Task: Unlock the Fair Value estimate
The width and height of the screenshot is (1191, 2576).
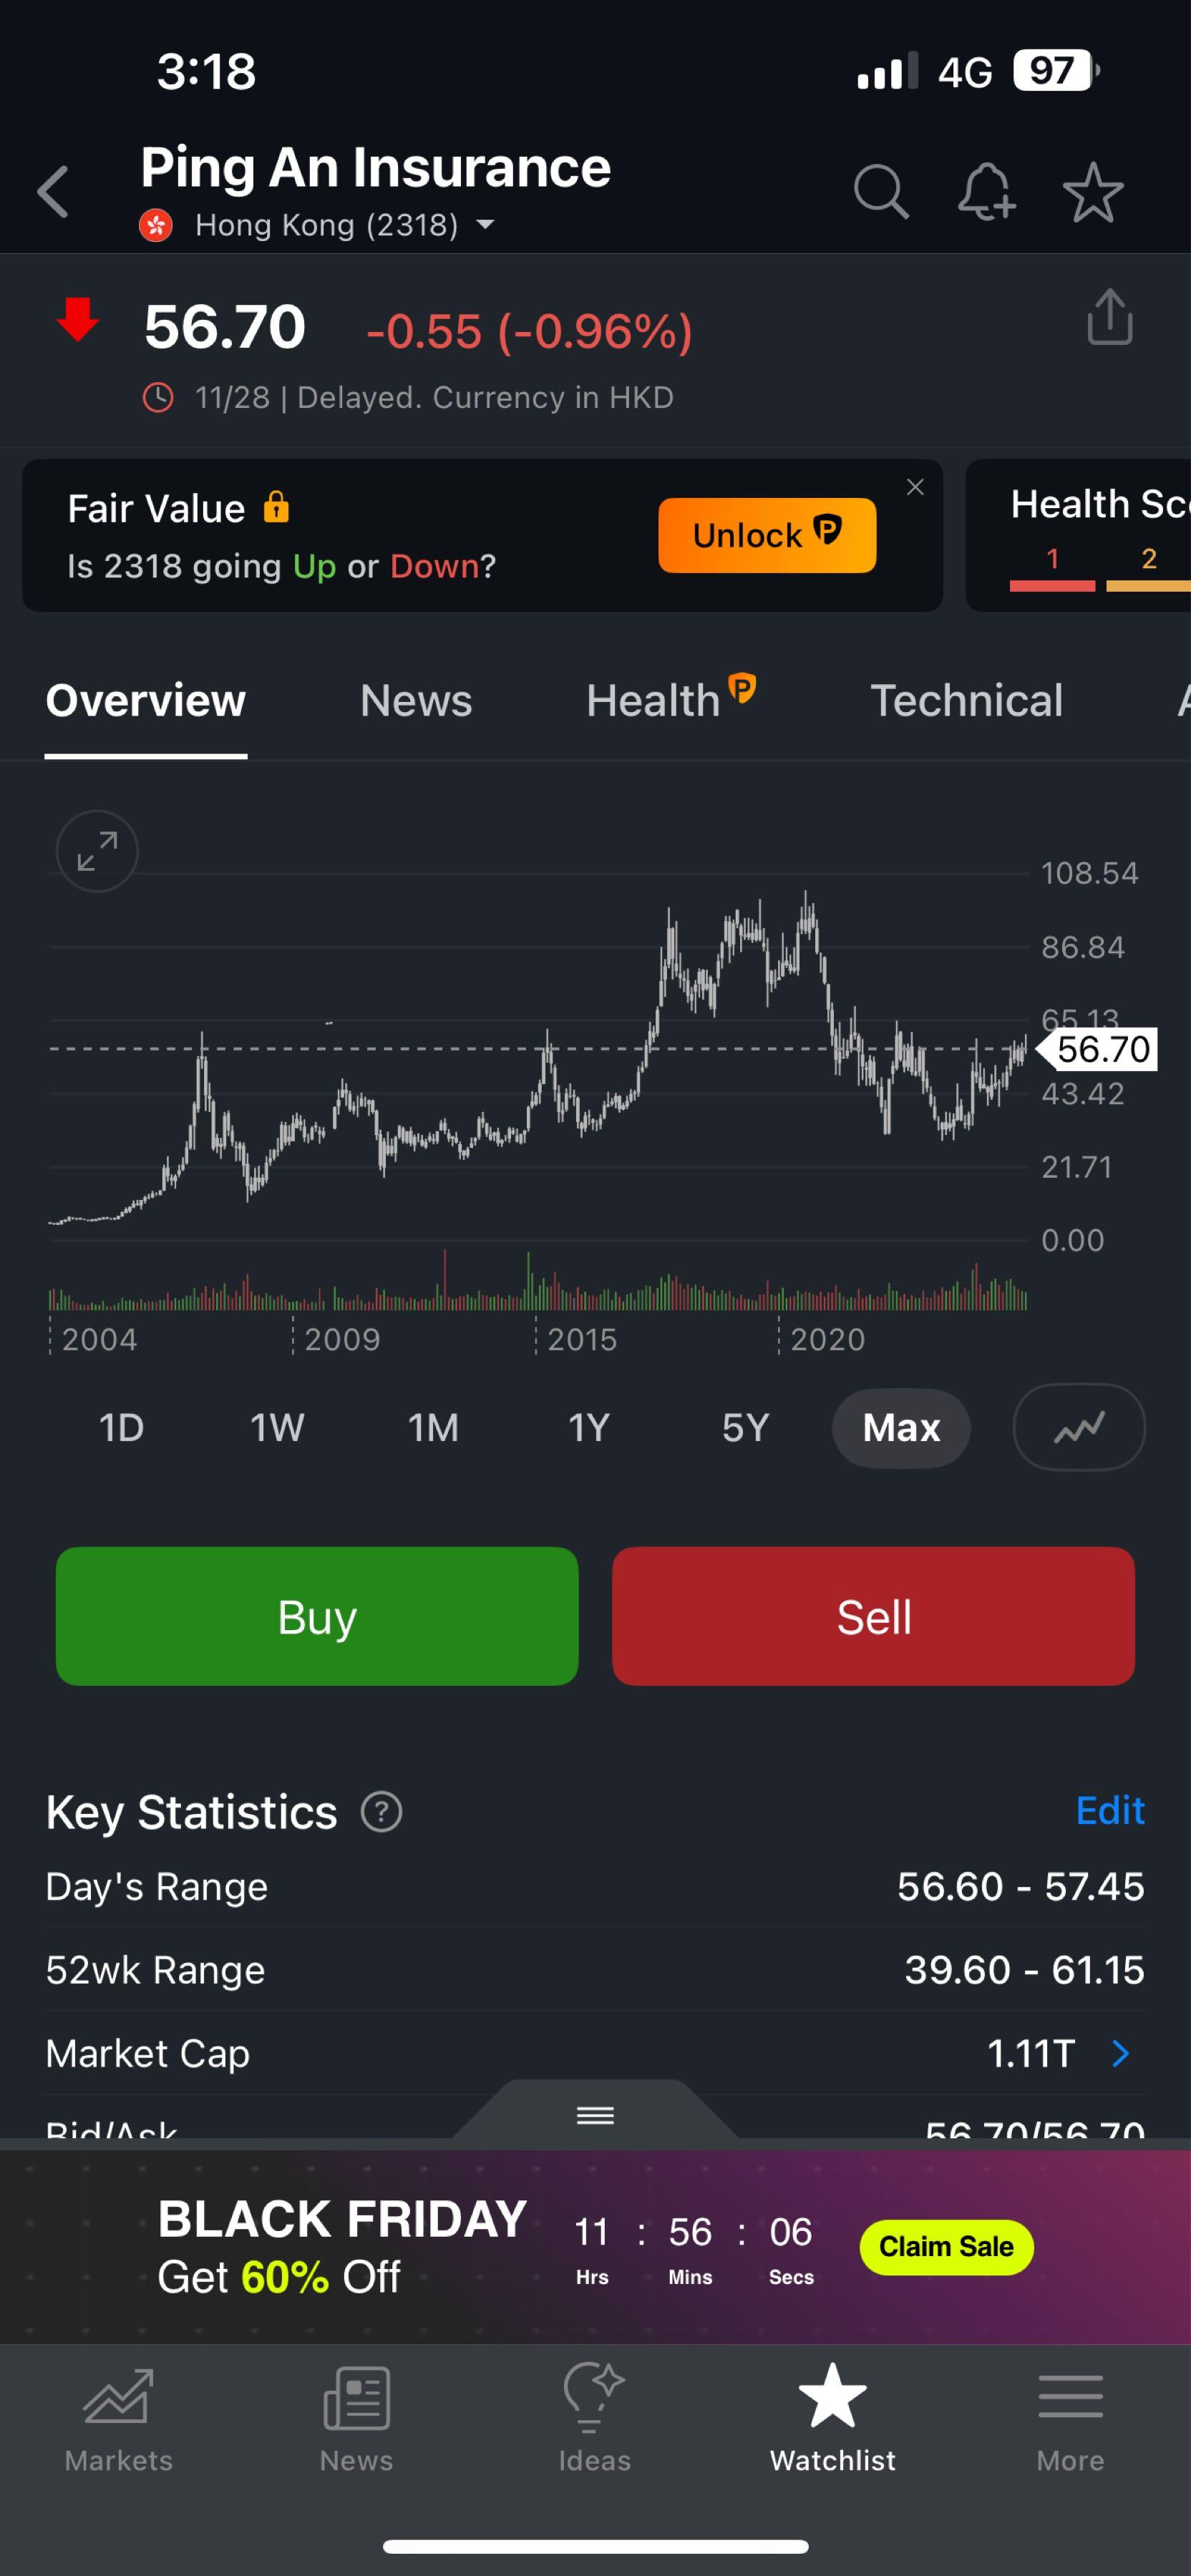Action: [x=767, y=536]
